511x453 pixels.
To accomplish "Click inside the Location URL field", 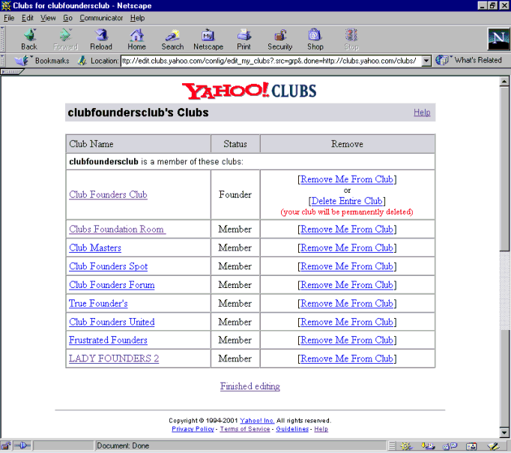I will (270, 61).
